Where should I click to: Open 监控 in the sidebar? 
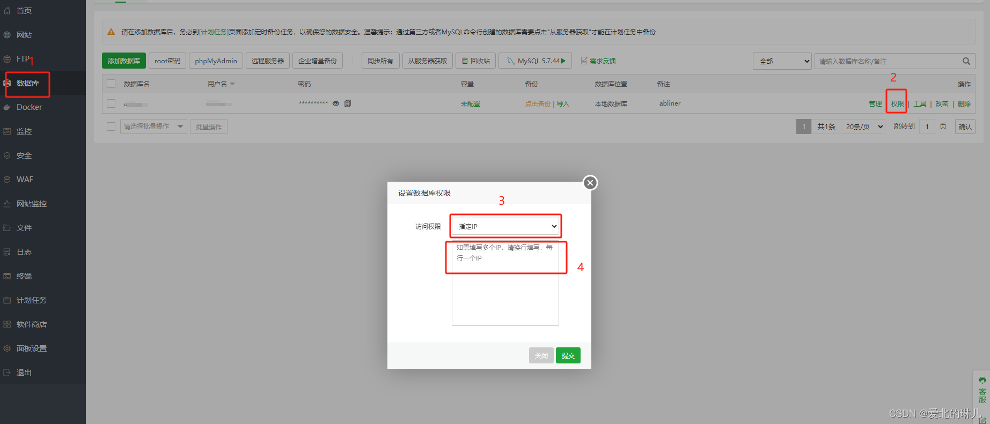pyautogui.click(x=24, y=131)
